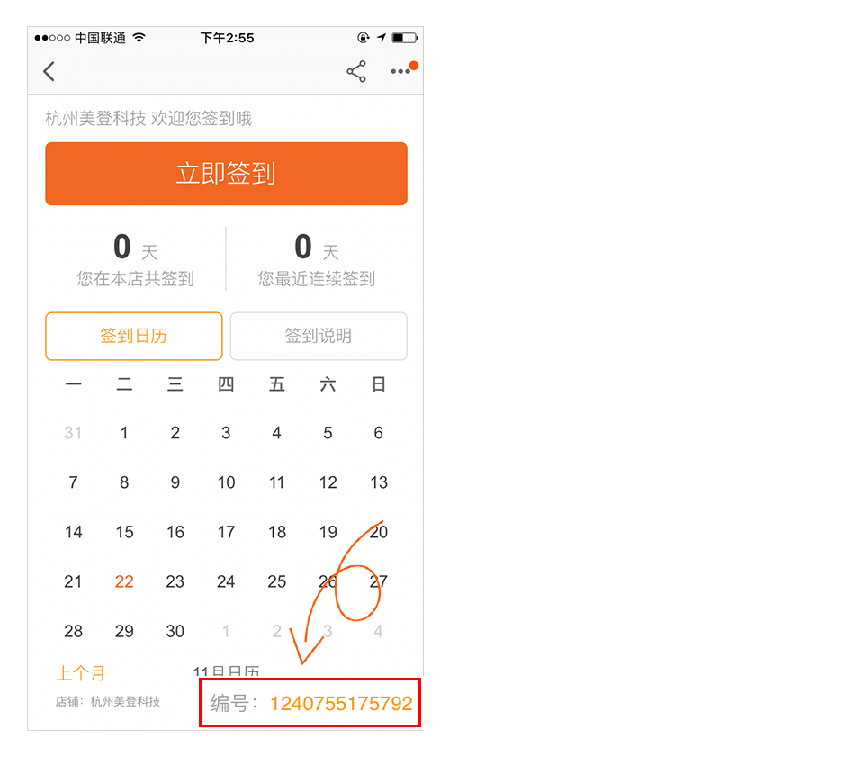
Task: Click the 五 weekday header
Action: (276, 384)
